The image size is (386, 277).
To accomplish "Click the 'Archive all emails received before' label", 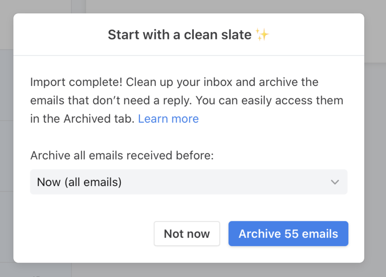I will (x=122, y=155).
